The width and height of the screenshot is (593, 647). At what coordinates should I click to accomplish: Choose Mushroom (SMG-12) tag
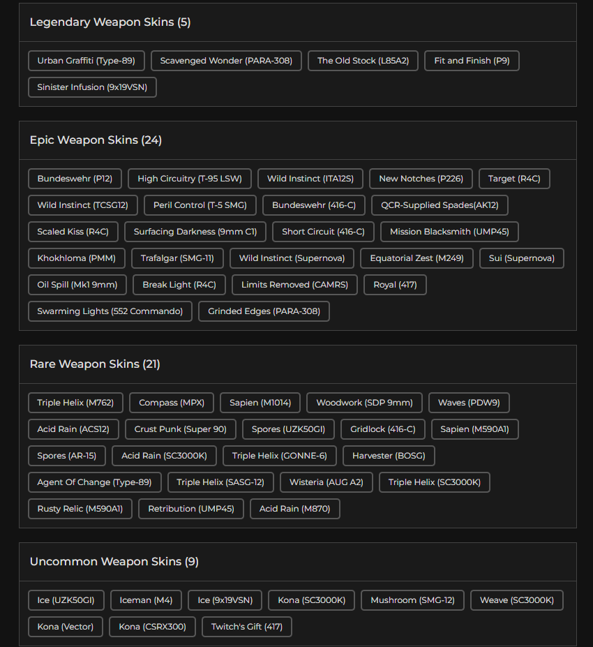[412, 600]
